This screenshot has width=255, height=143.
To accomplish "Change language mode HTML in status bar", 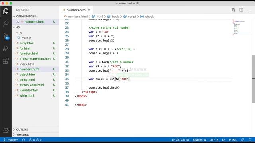I will 233,140.
